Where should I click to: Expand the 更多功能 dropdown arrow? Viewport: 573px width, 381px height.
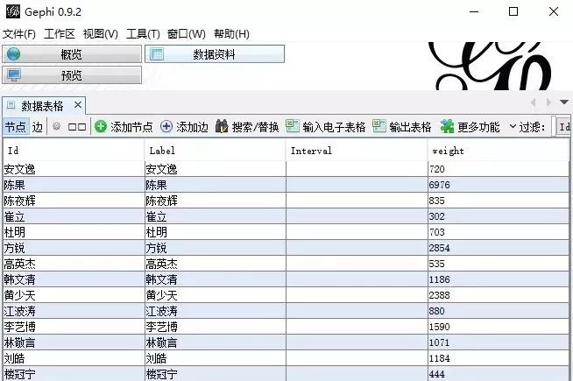coord(513,126)
